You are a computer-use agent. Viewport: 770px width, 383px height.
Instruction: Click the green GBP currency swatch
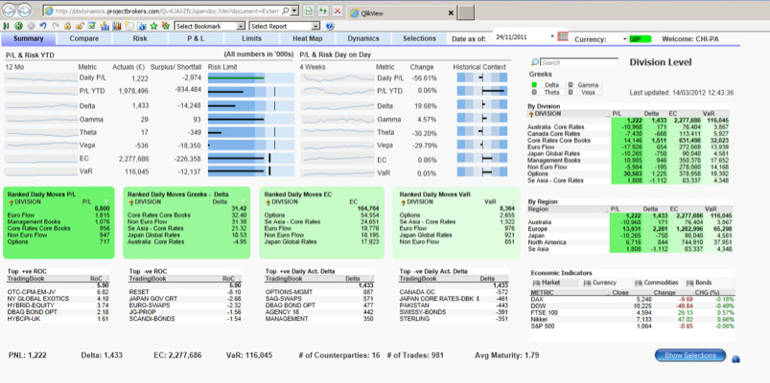[x=640, y=38]
